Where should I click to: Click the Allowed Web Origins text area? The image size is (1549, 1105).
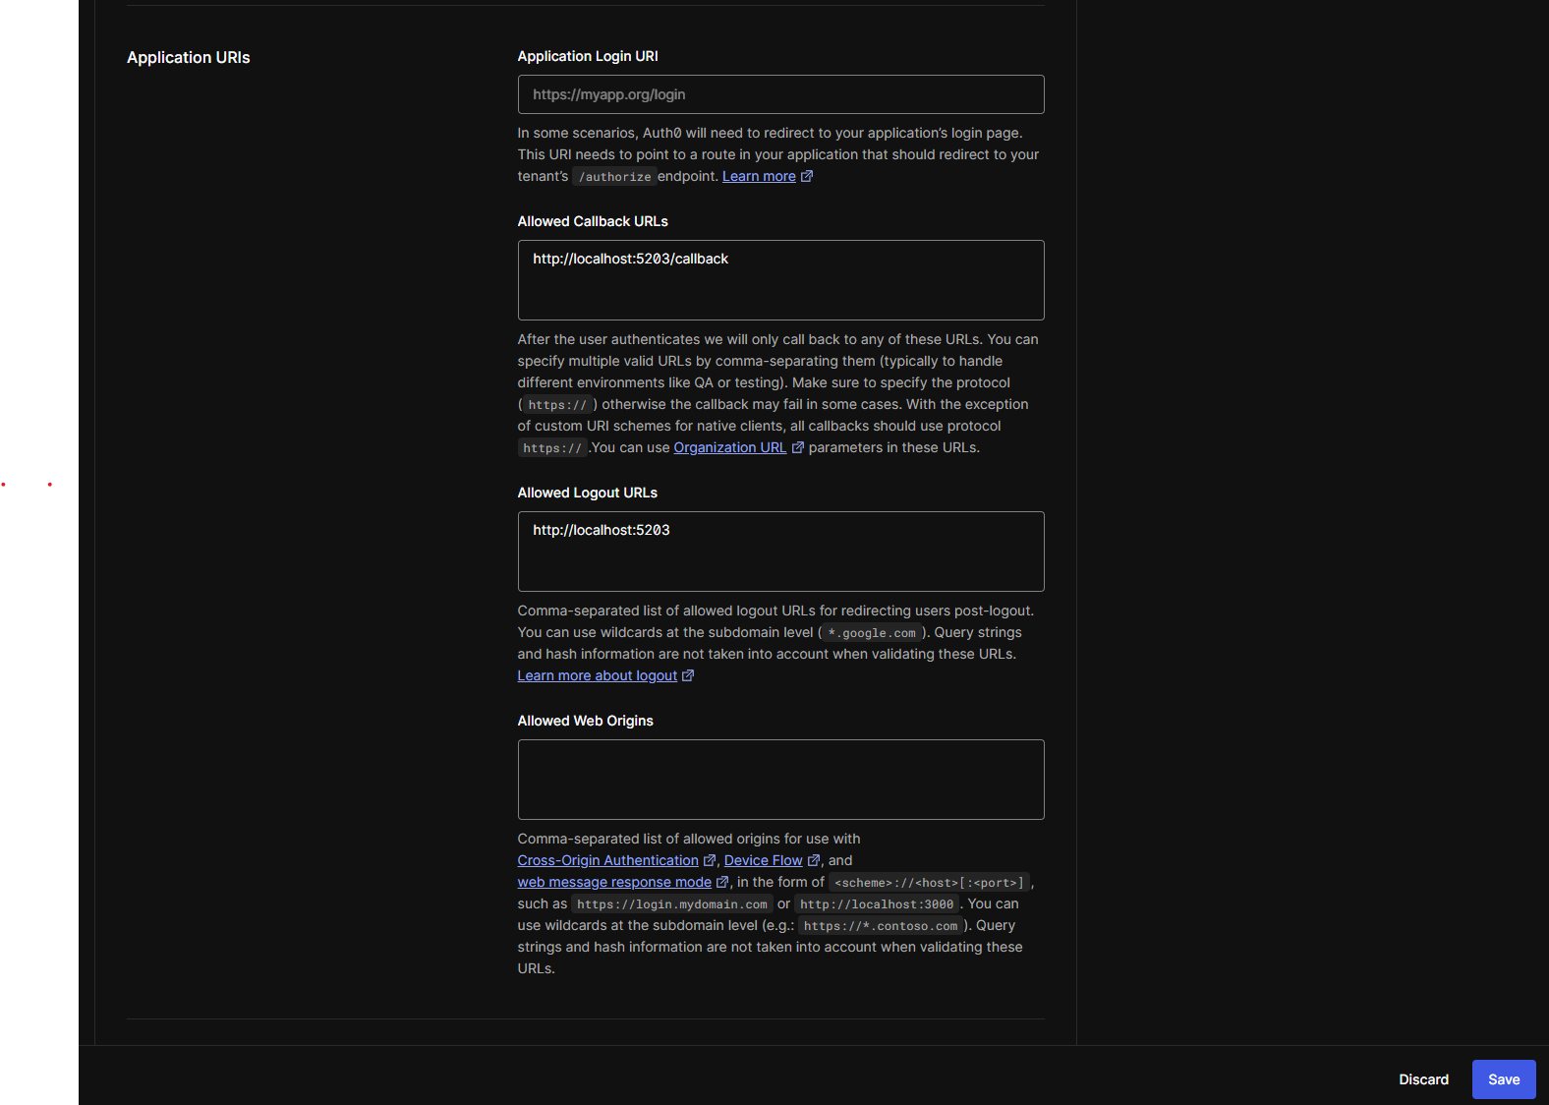(780, 780)
